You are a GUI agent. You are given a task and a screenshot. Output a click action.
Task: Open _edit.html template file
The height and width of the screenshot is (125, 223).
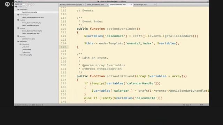point(25,47)
